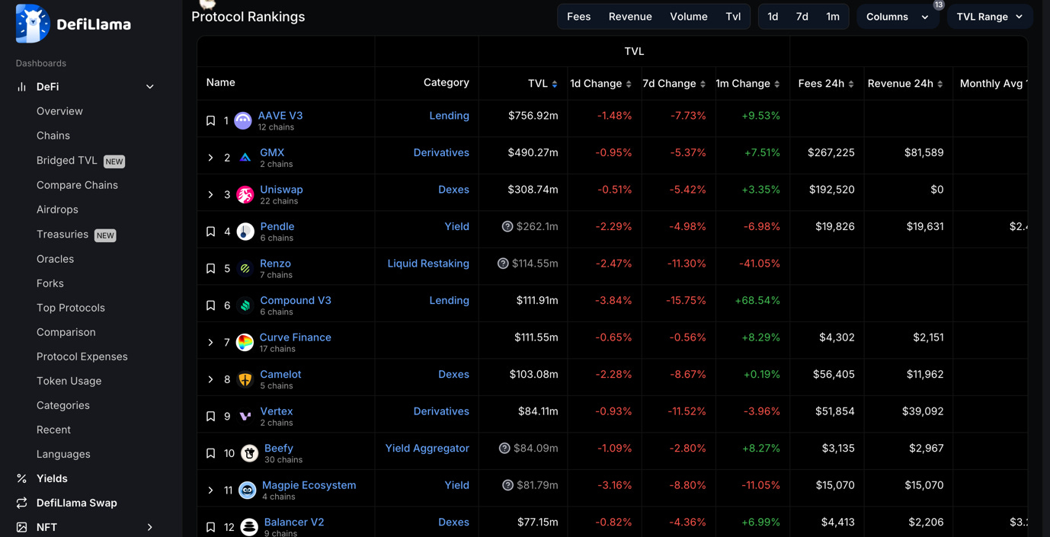This screenshot has width=1050, height=537.
Task: Open GMX's Derivatives category link
Action: pyautogui.click(x=441, y=152)
